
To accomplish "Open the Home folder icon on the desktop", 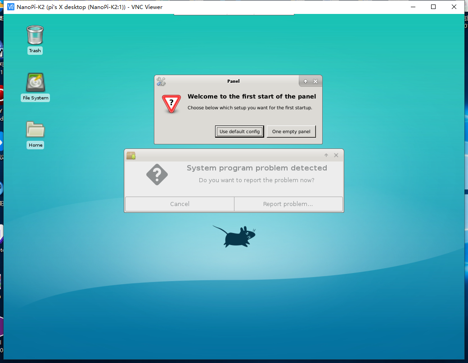I will coord(35,130).
